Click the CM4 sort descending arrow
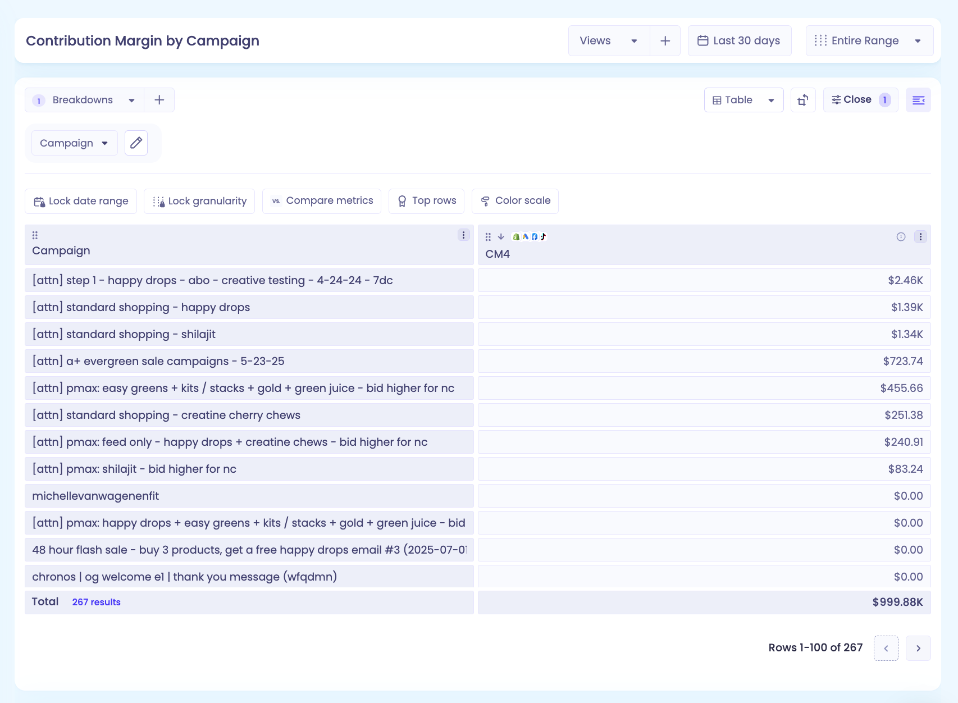The height and width of the screenshot is (703, 958). pos(501,237)
